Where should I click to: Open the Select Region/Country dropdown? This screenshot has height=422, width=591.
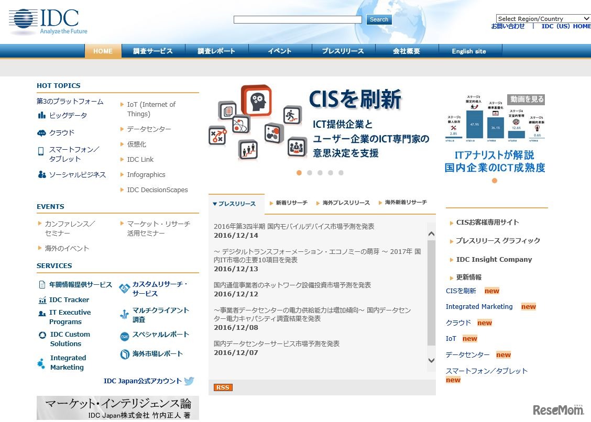[543, 18]
